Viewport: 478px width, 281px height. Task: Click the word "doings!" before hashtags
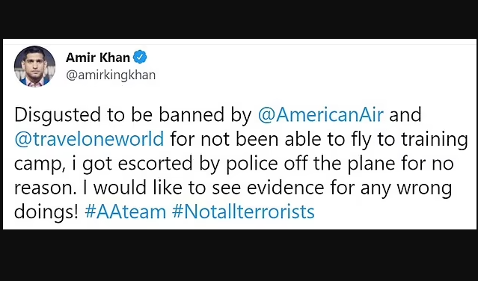coord(46,212)
